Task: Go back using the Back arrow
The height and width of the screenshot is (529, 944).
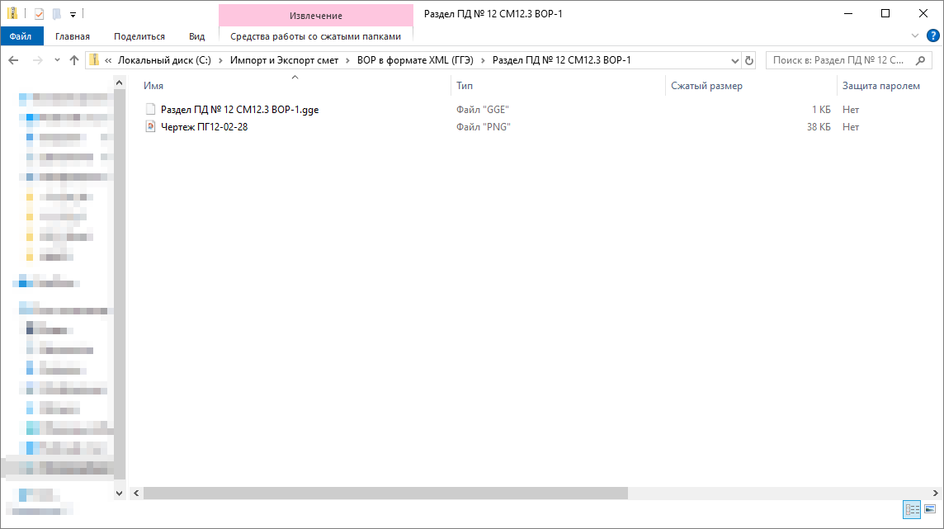Action: pos(14,60)
